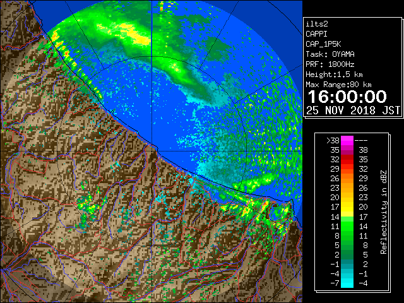Click the Reflectivity in dBZ axis label

coord(384,212)
